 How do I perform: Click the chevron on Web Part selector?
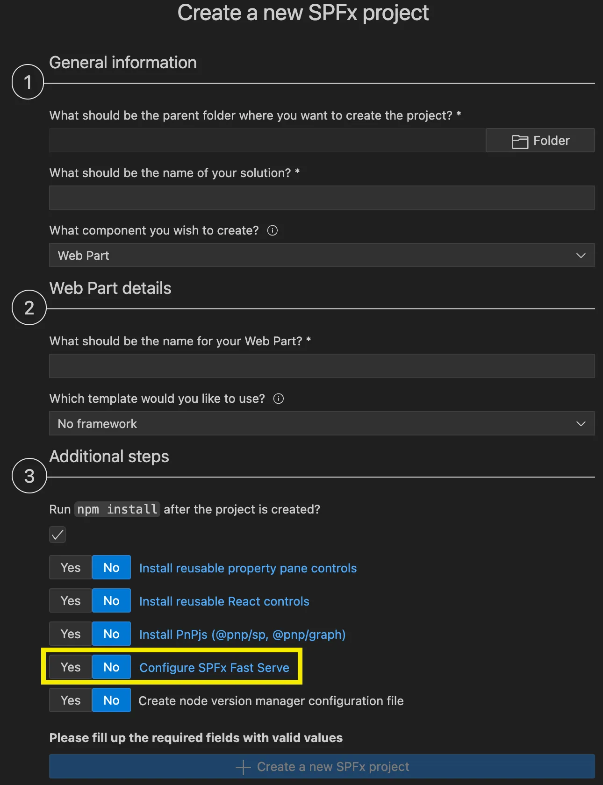point(581,256)
